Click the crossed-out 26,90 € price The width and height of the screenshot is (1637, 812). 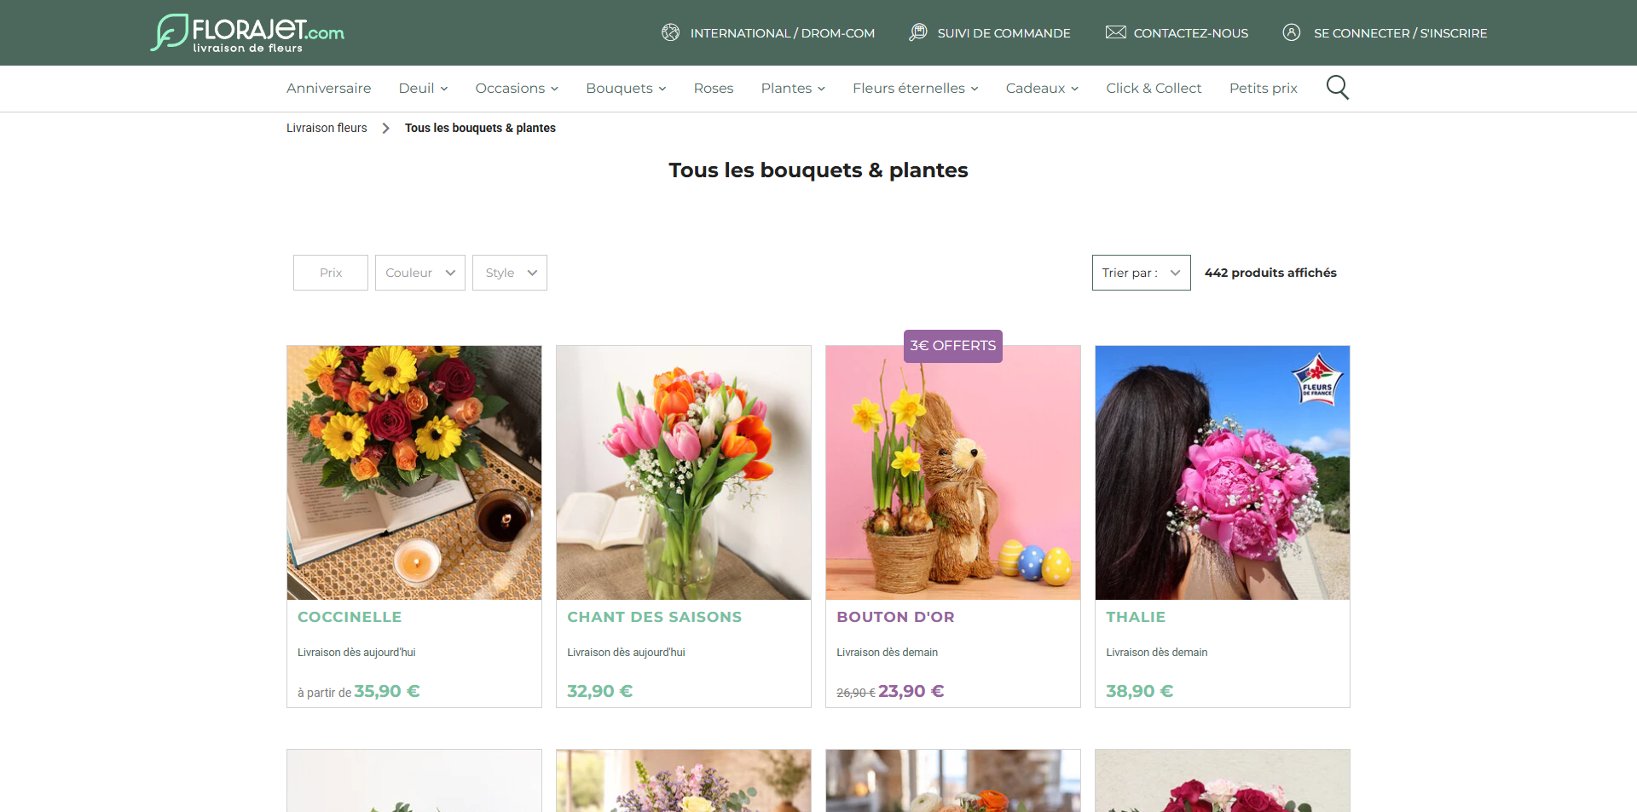pos(856,694)
